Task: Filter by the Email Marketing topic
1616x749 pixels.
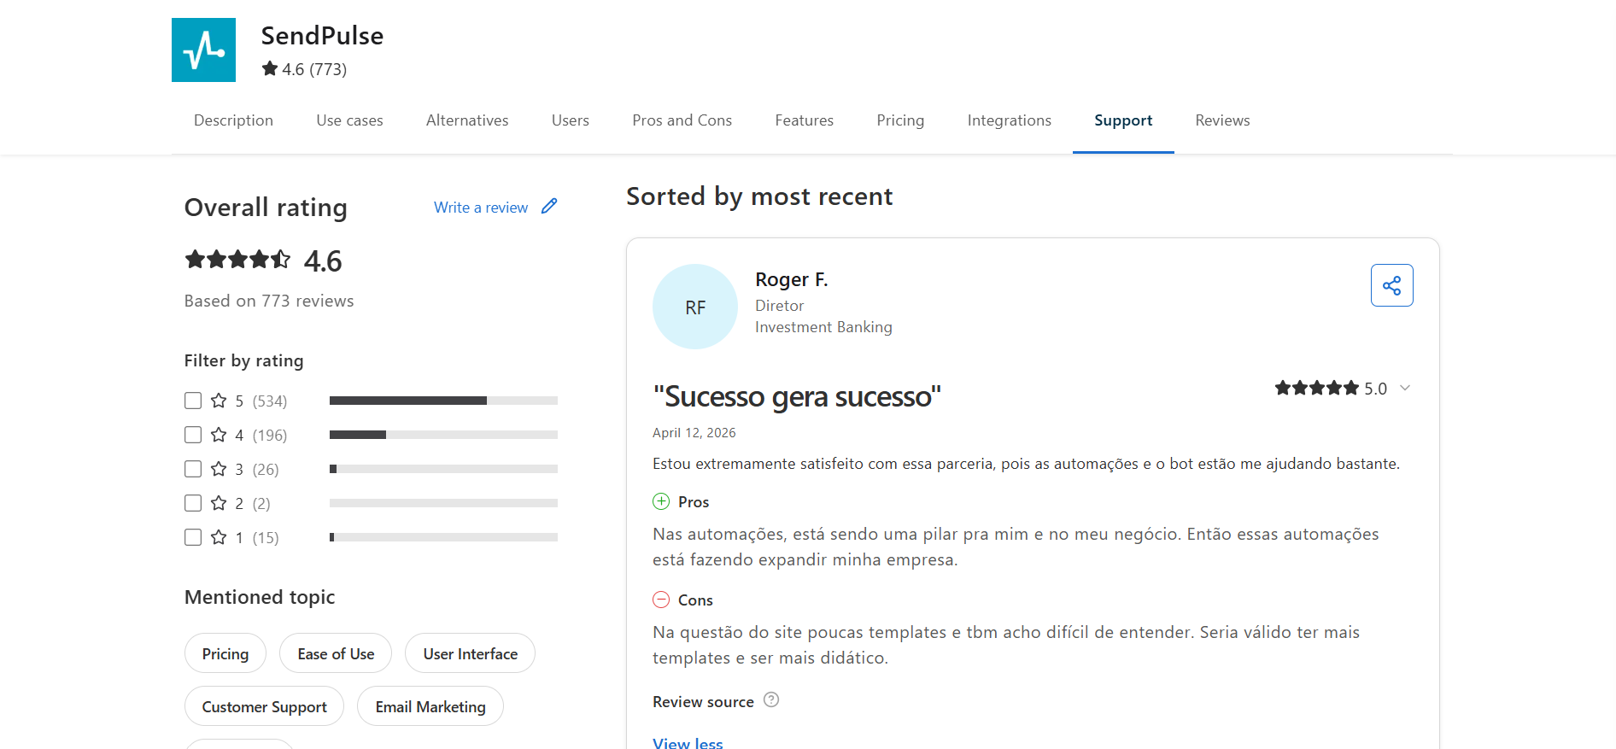Action: click(430, 706)
